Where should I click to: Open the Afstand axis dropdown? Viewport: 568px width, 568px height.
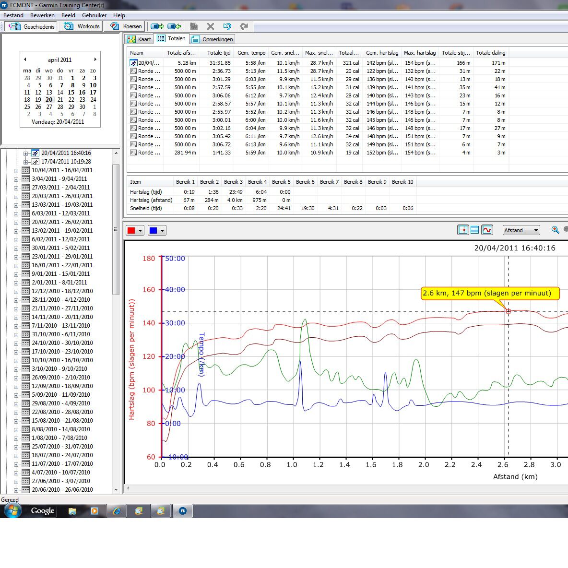coord(521,230)
